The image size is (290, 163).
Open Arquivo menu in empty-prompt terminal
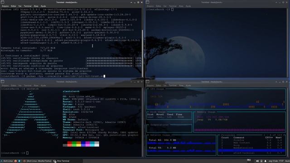point(150,6)
